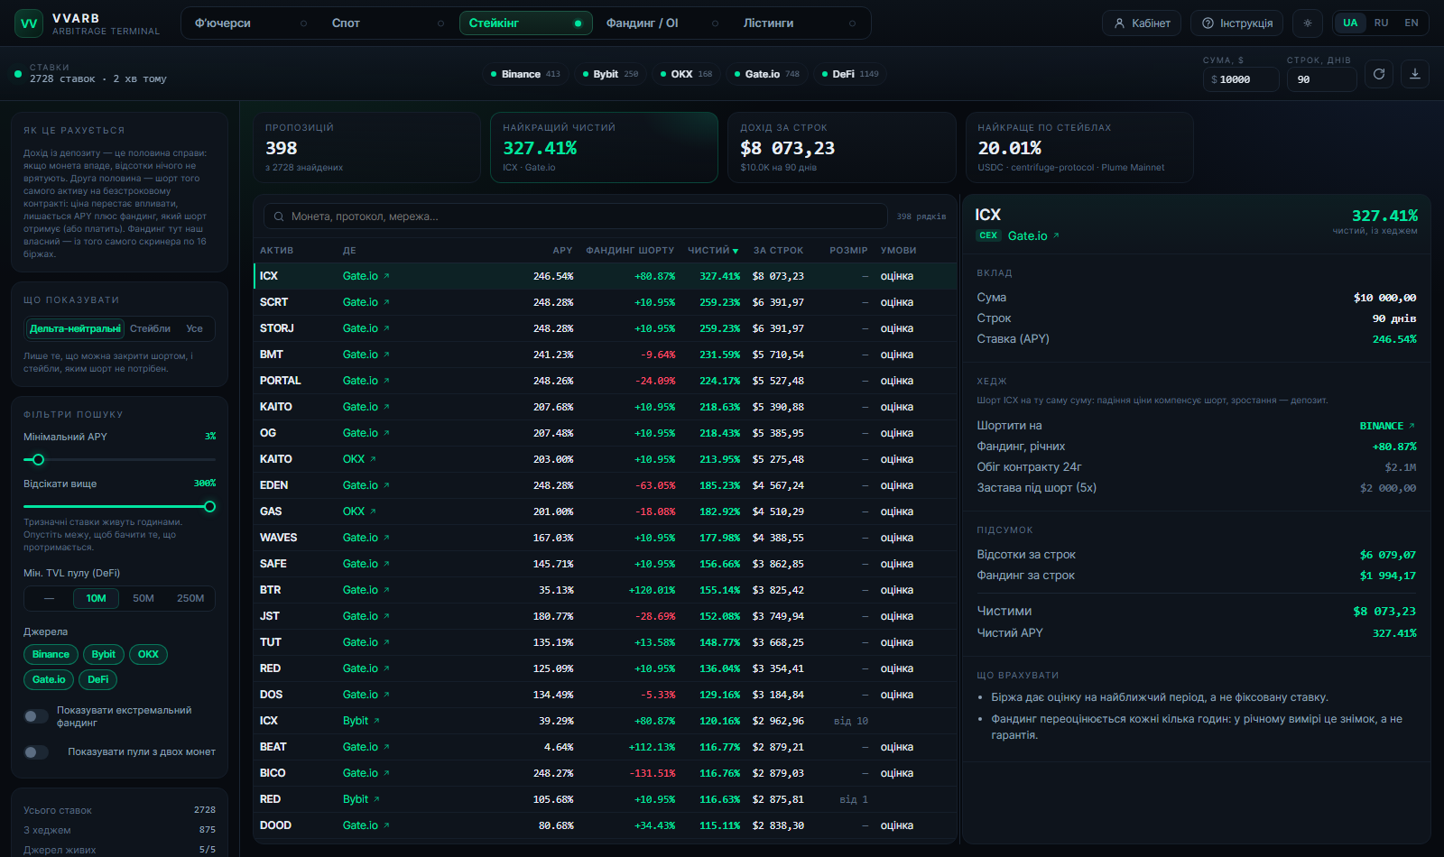
Task: Click the external arrow next to Gate.io in STORJ row
Action: [x=386, y=328]
